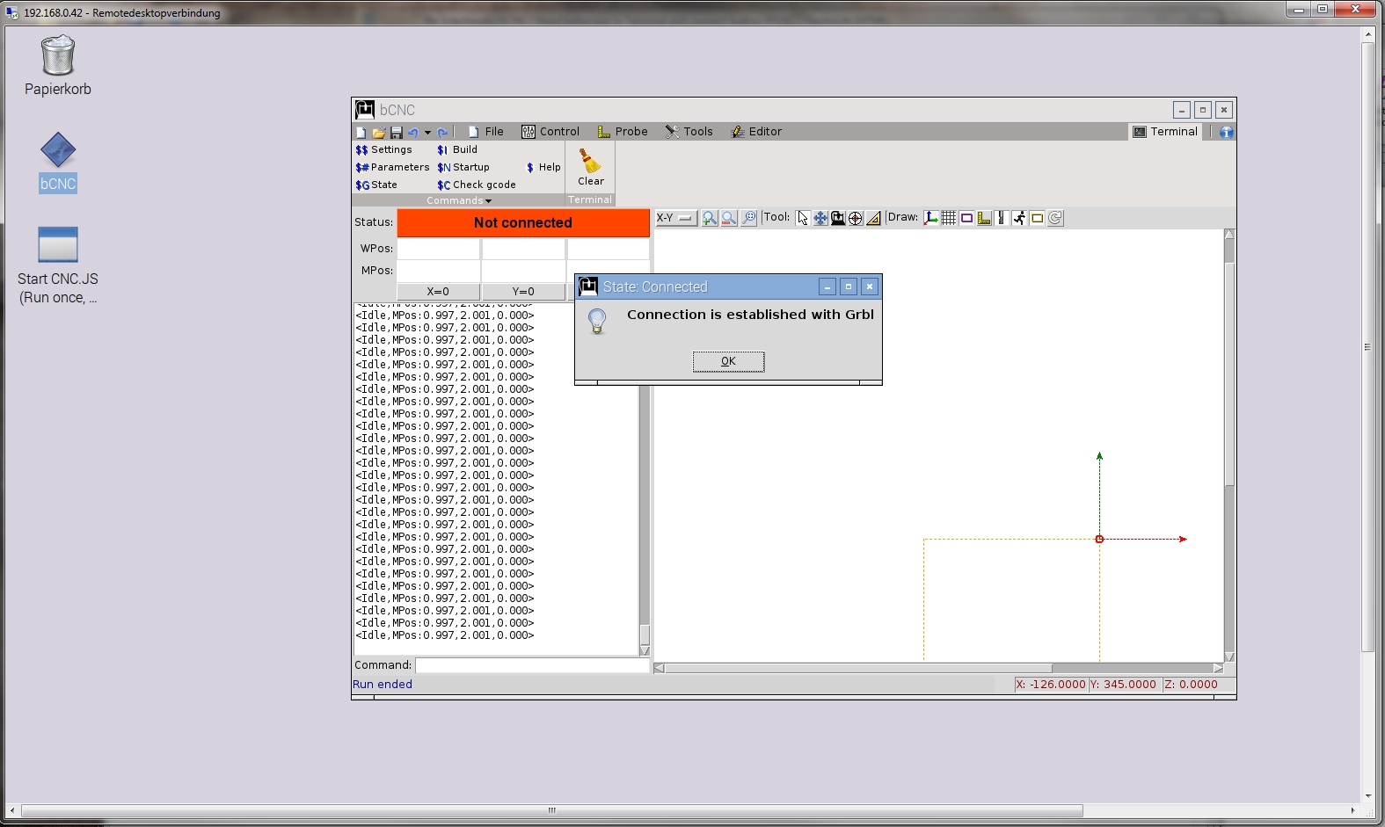
Task: Click OK in the State: Connected dialog
Action: [x=728, y=361]
